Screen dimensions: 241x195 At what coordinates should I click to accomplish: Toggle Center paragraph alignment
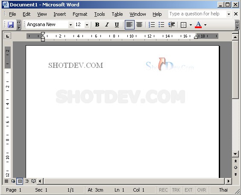coord(139,25)
